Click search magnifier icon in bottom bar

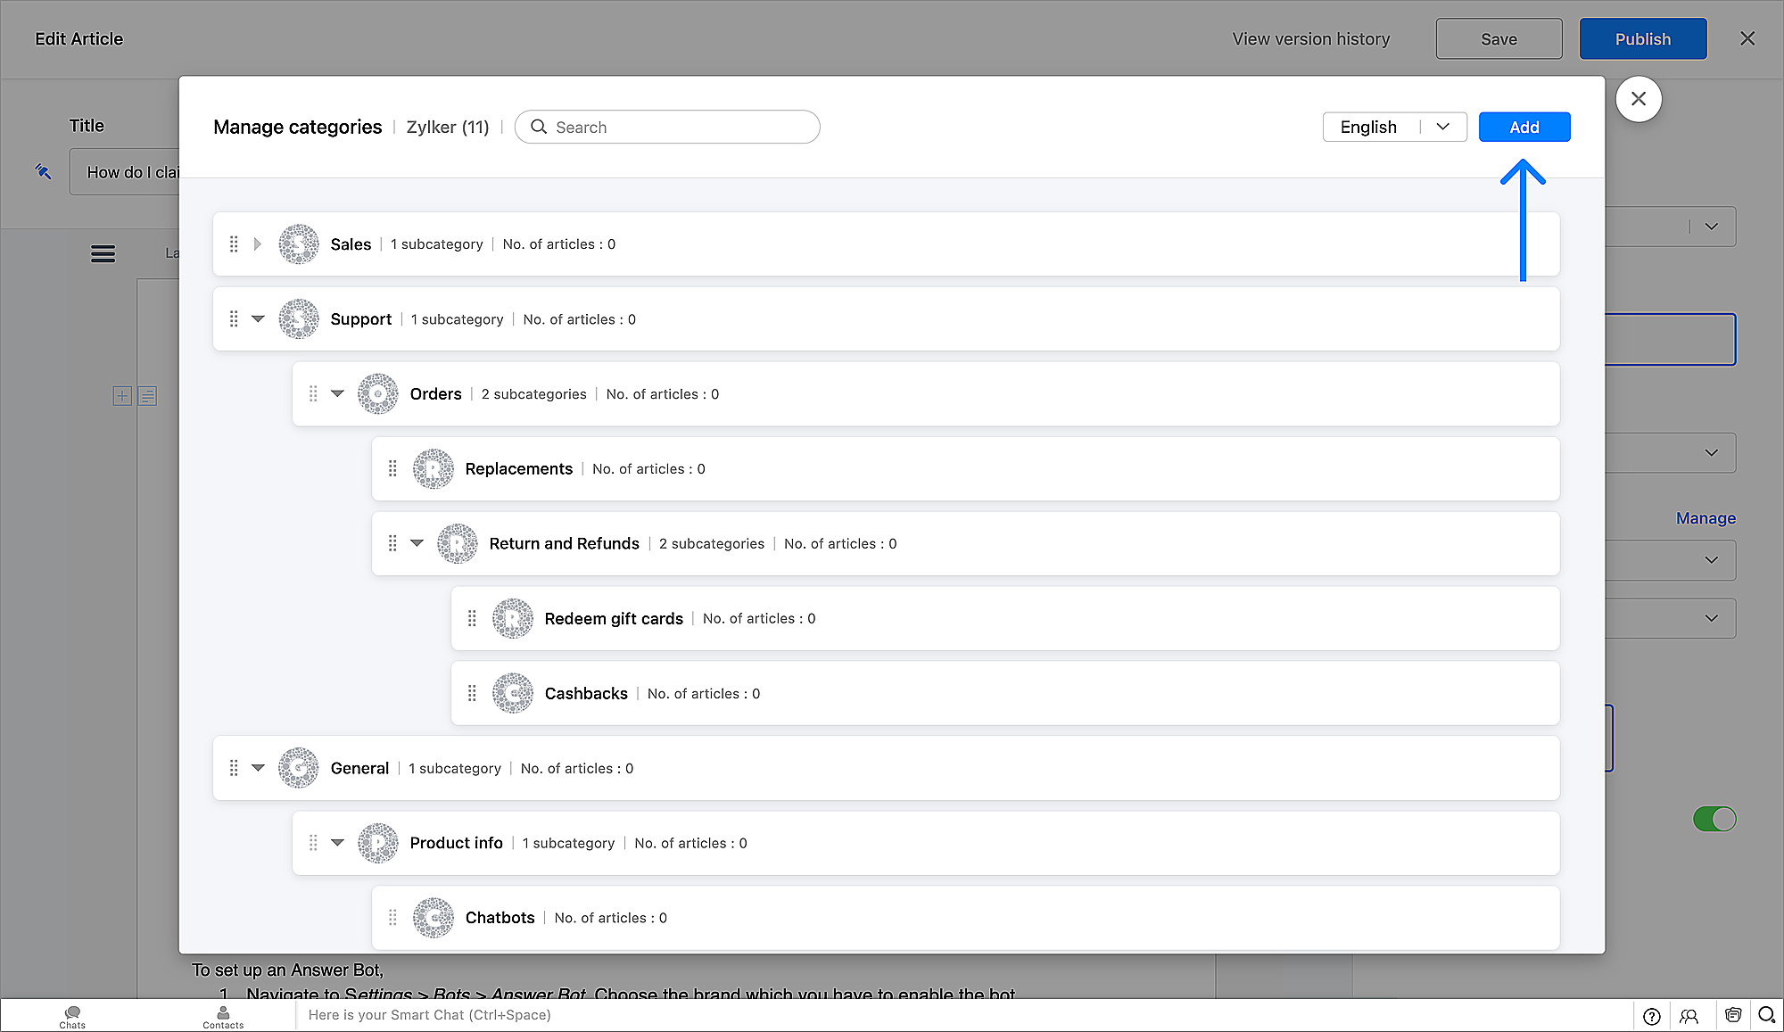(x=1766, y=1015)
